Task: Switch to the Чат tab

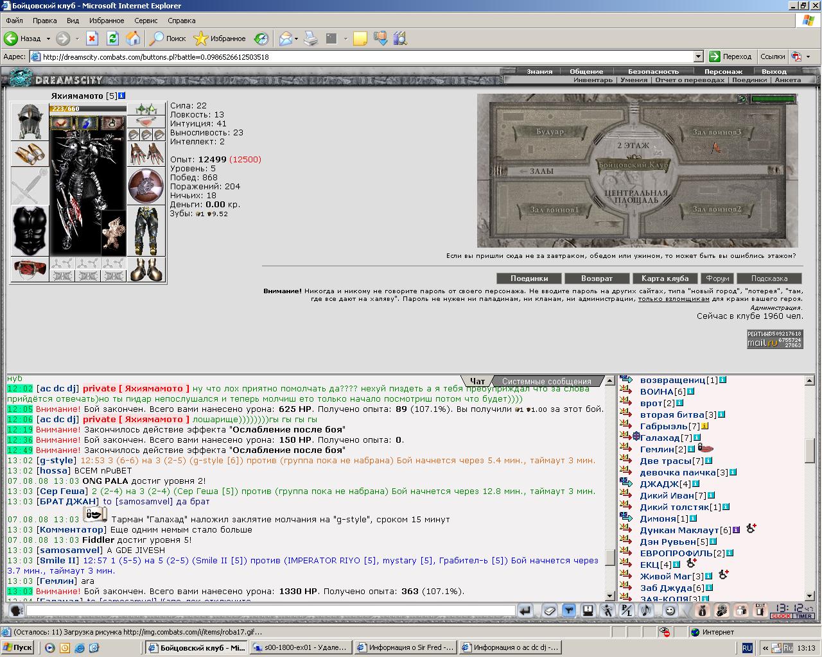Action: pyautogui.click(x=477, y=381)
